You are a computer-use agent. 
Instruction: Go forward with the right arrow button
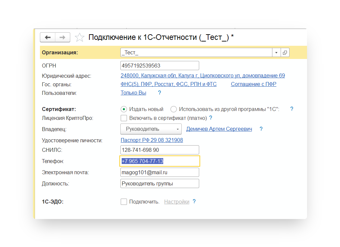(x=62, y=37)
